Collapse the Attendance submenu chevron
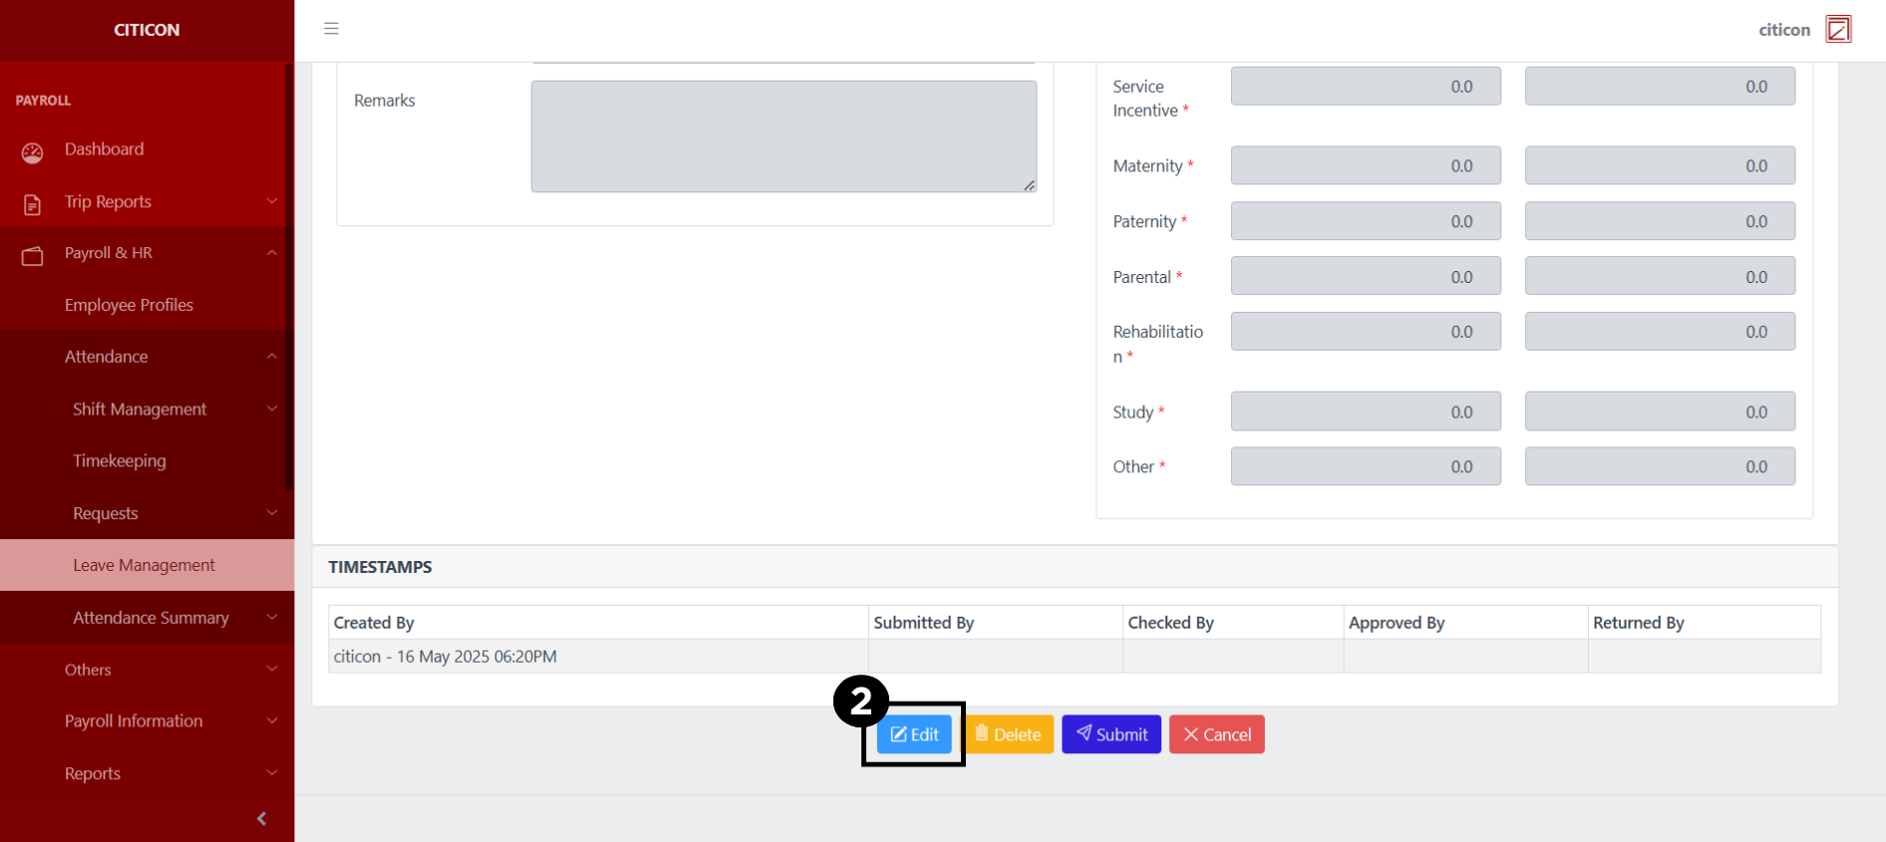The image size is (1886, 842). (x=271, y=357)
